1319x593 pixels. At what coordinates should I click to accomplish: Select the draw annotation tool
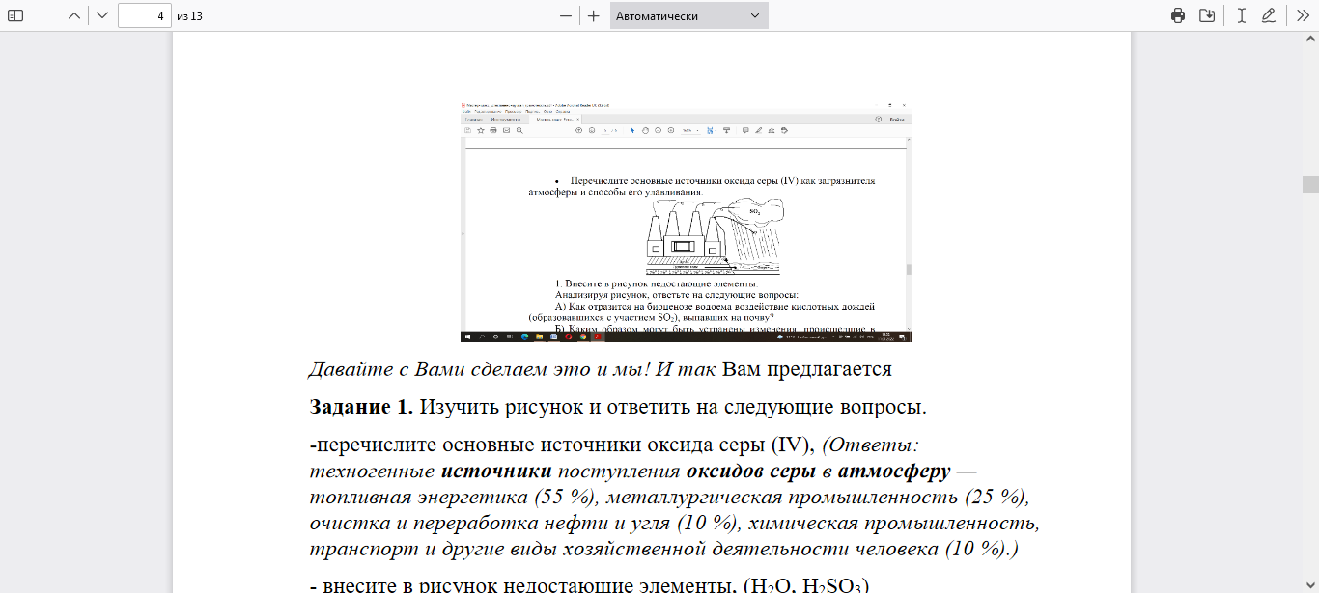coord(1269,15)
